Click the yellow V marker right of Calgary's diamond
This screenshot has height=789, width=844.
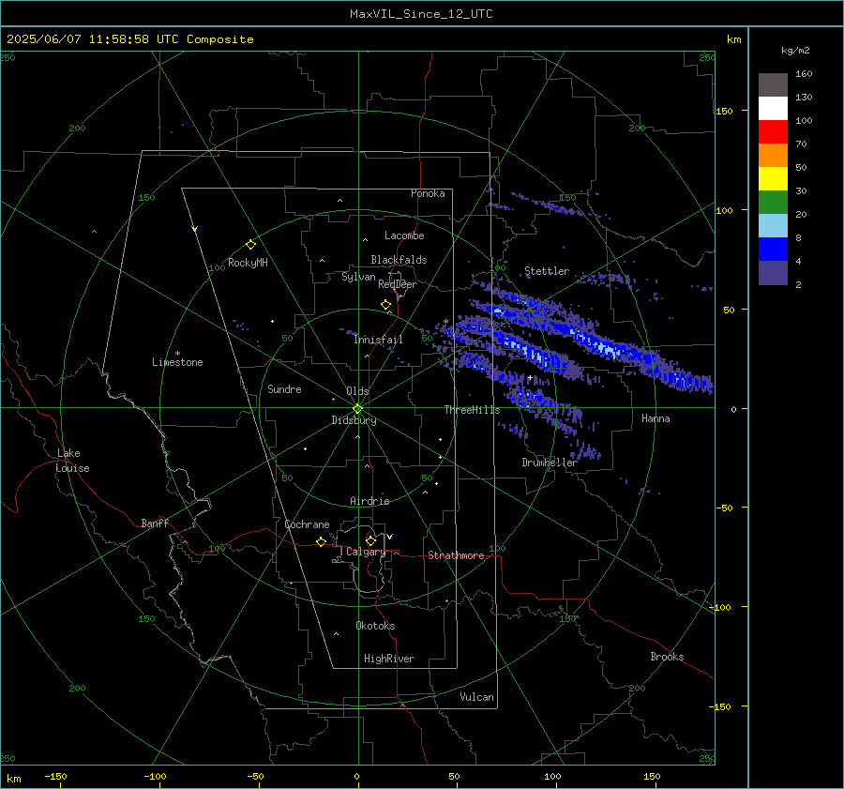coord(390,537)
